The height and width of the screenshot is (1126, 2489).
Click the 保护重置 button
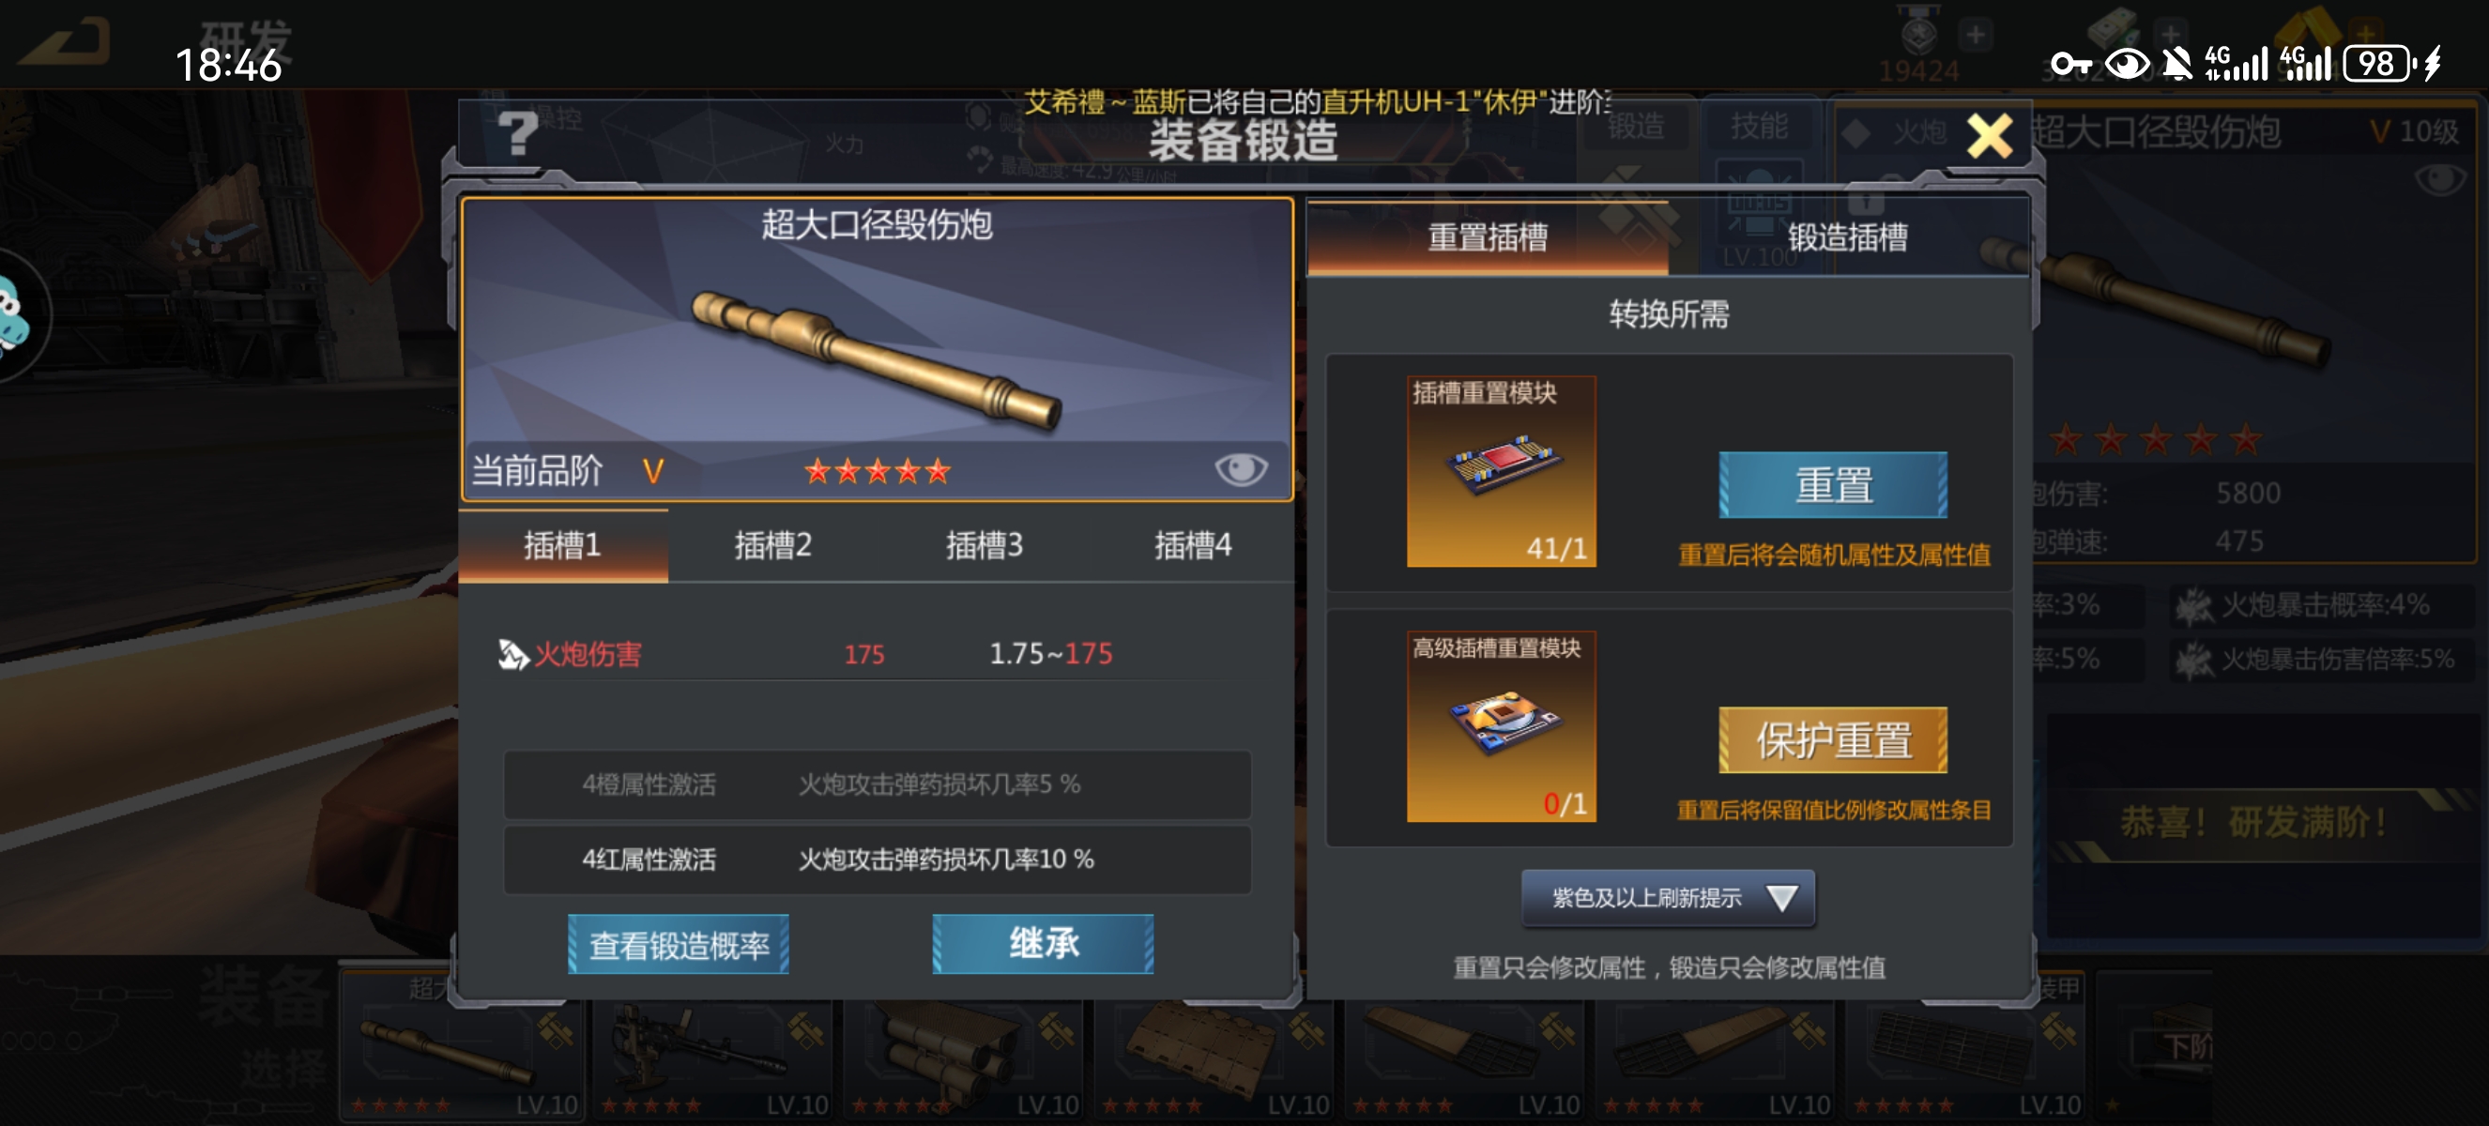tap(1833, 740)
